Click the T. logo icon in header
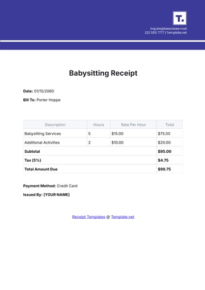 coord(179,18)
